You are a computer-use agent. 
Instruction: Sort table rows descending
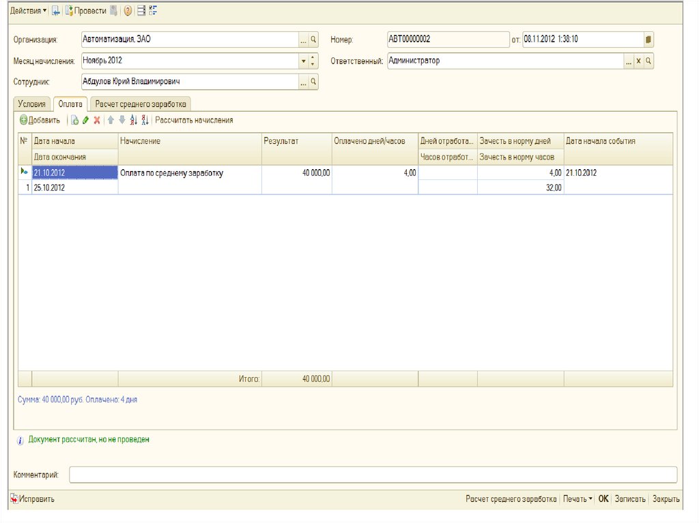click(x=145, y=121)
